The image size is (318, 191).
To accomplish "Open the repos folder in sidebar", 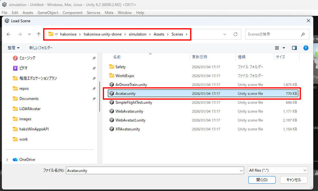I will [24, 89].
